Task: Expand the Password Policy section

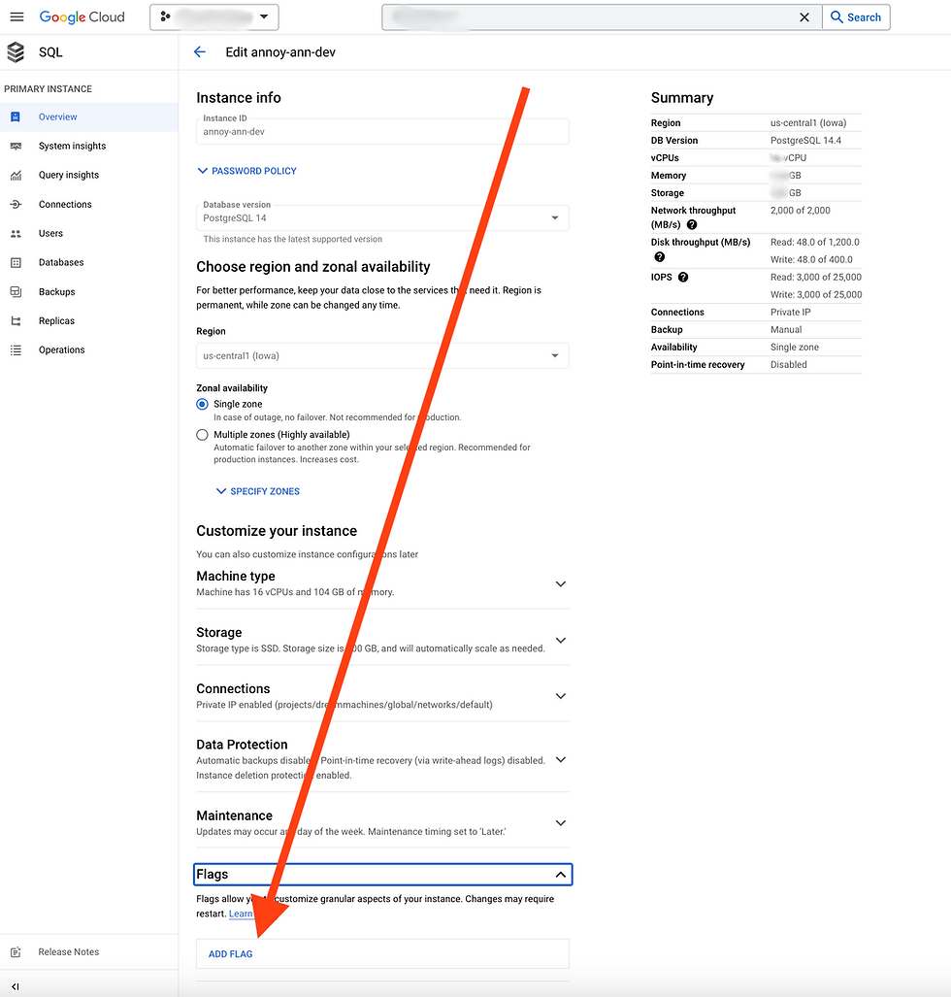Action: 246,171
